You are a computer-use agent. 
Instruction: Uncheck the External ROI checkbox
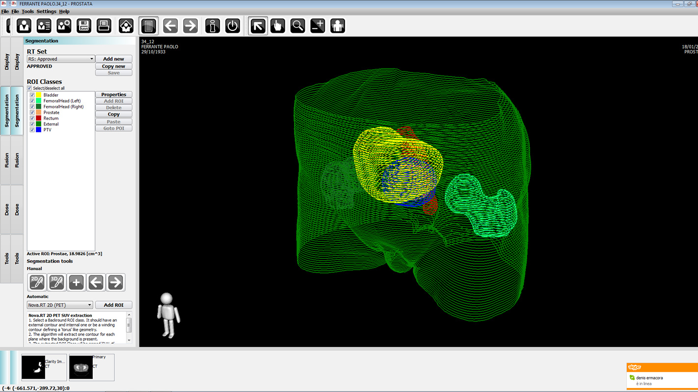point(32,124)
